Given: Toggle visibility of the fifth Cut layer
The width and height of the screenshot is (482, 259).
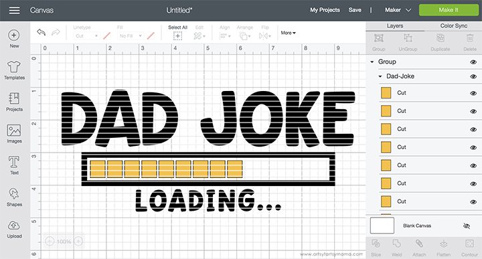Looking at the screenshot, I should pos(473,165).
